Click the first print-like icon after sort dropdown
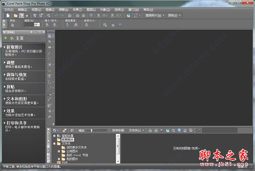 click(x=150, y=130)
